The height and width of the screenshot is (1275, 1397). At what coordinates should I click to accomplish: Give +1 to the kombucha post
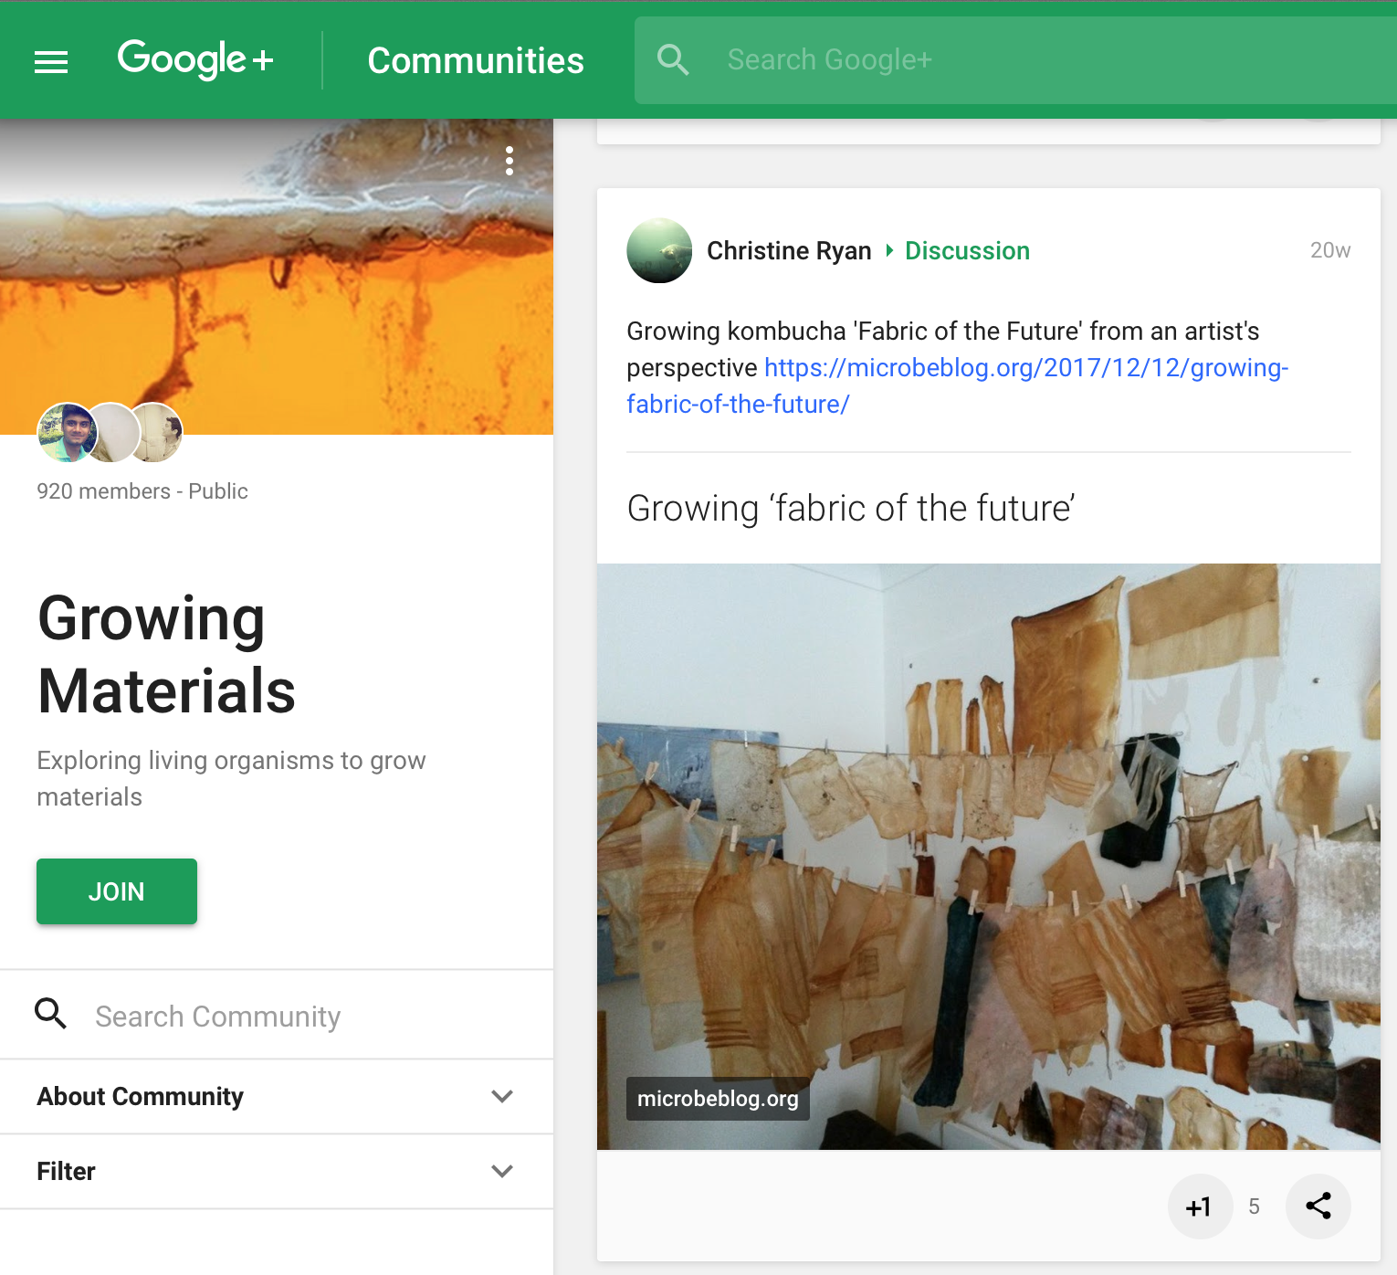(x=1200, y=1206)
